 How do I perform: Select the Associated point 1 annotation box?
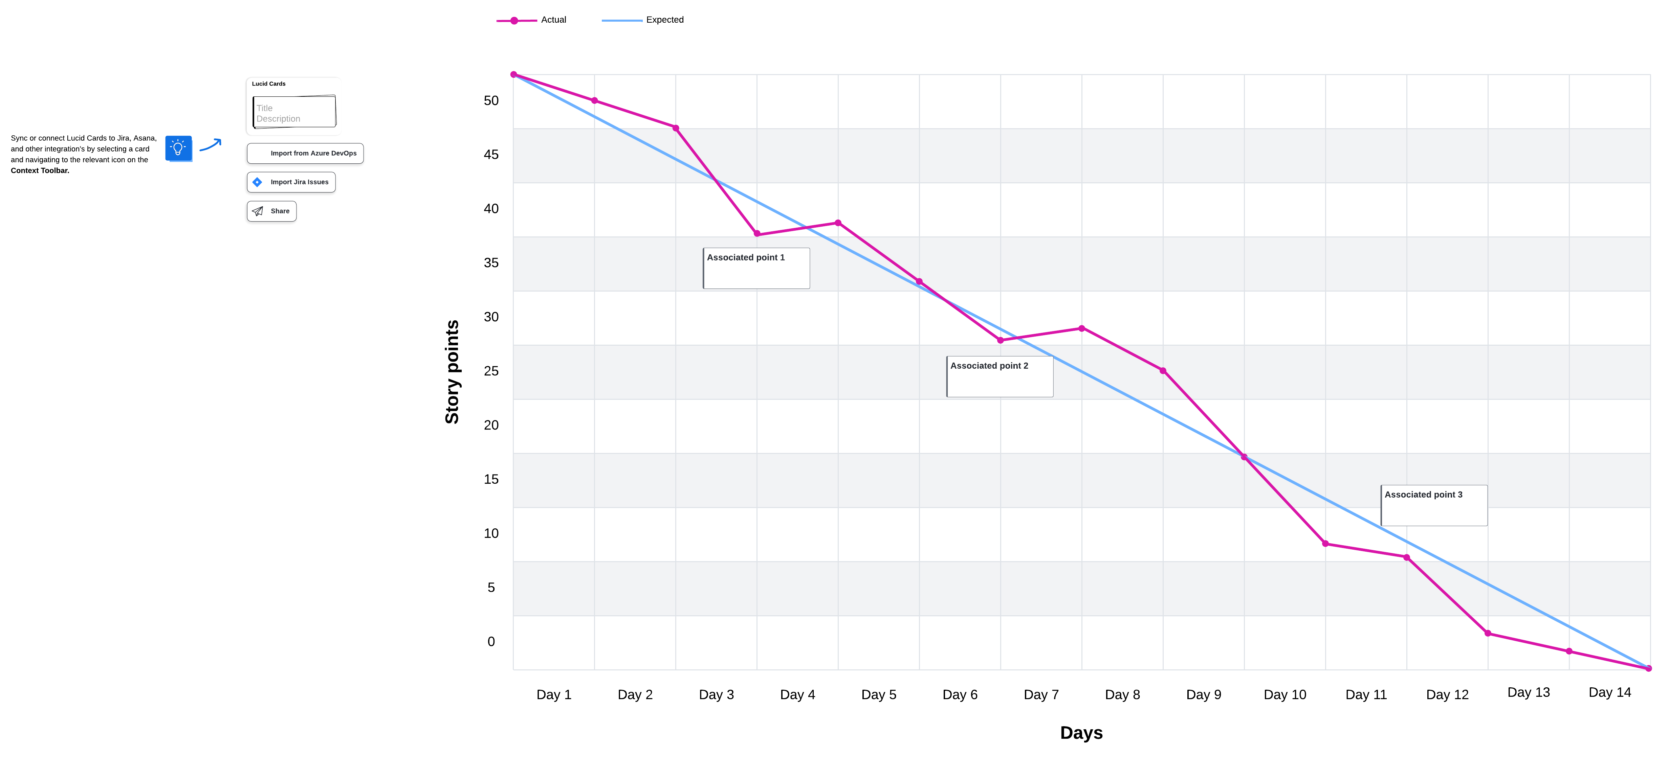[755, 268]
